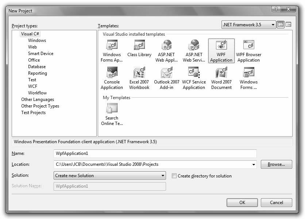Click the "New Project" dialog title
305x219 pixels.
click(20, 11)
